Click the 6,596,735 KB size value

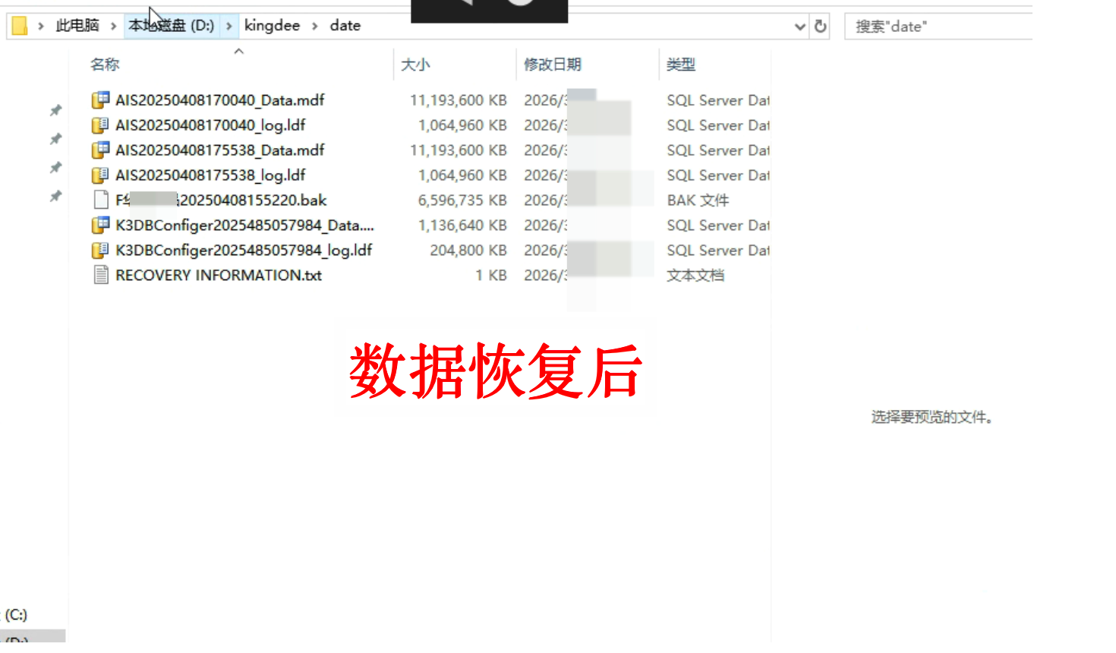click(x=462, y=200)
